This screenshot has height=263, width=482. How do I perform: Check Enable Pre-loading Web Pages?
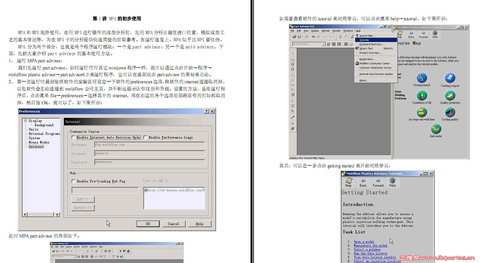pyautogui.click(x=73, y=181)
